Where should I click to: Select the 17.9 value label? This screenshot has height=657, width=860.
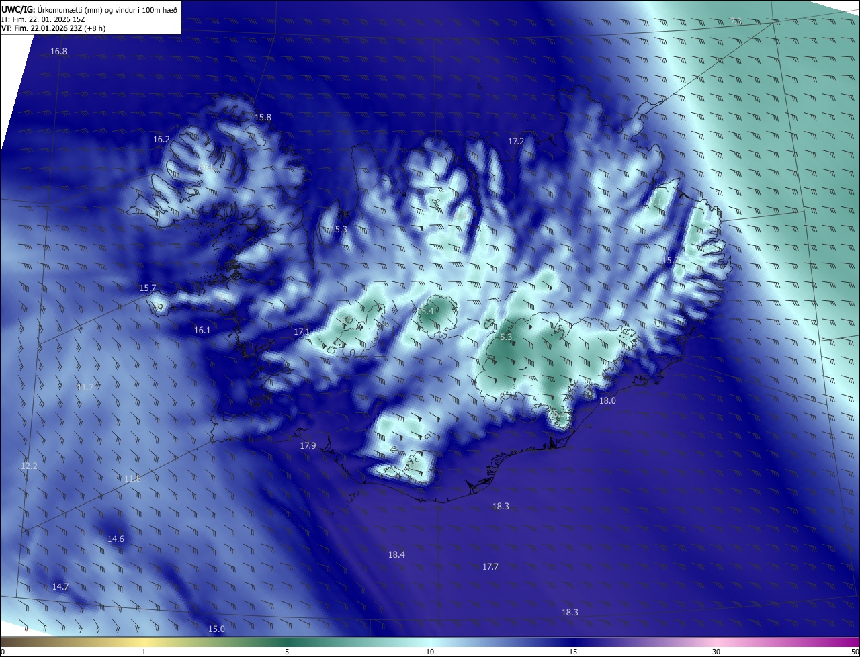308,446
